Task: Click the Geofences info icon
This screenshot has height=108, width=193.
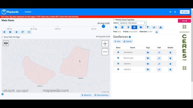Action: pos(130,37)
